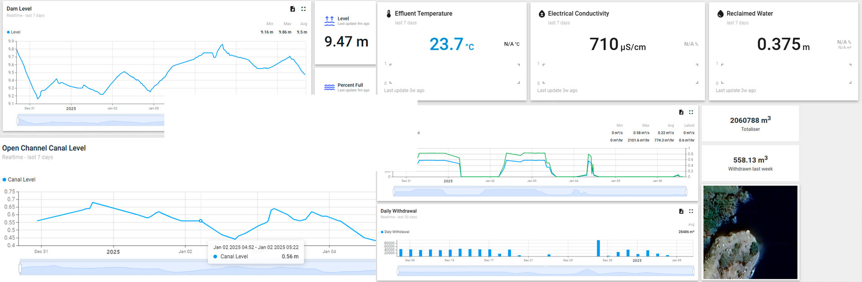
Task: Click the highlighted data point on Canal Level line
Action: pyautogui.click(x=201, y=221)
